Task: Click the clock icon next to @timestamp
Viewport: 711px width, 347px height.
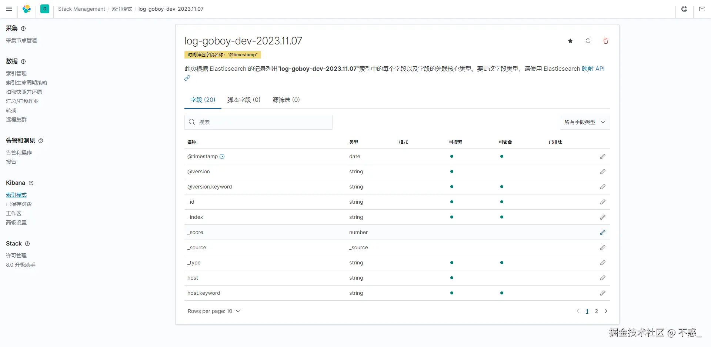Action: tap(222, 156)
